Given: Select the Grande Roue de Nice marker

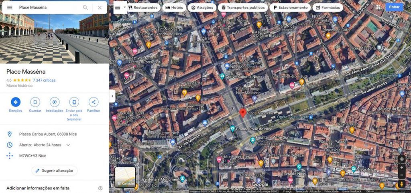Looking at the screenshot, I should click(x=232, y=129).
